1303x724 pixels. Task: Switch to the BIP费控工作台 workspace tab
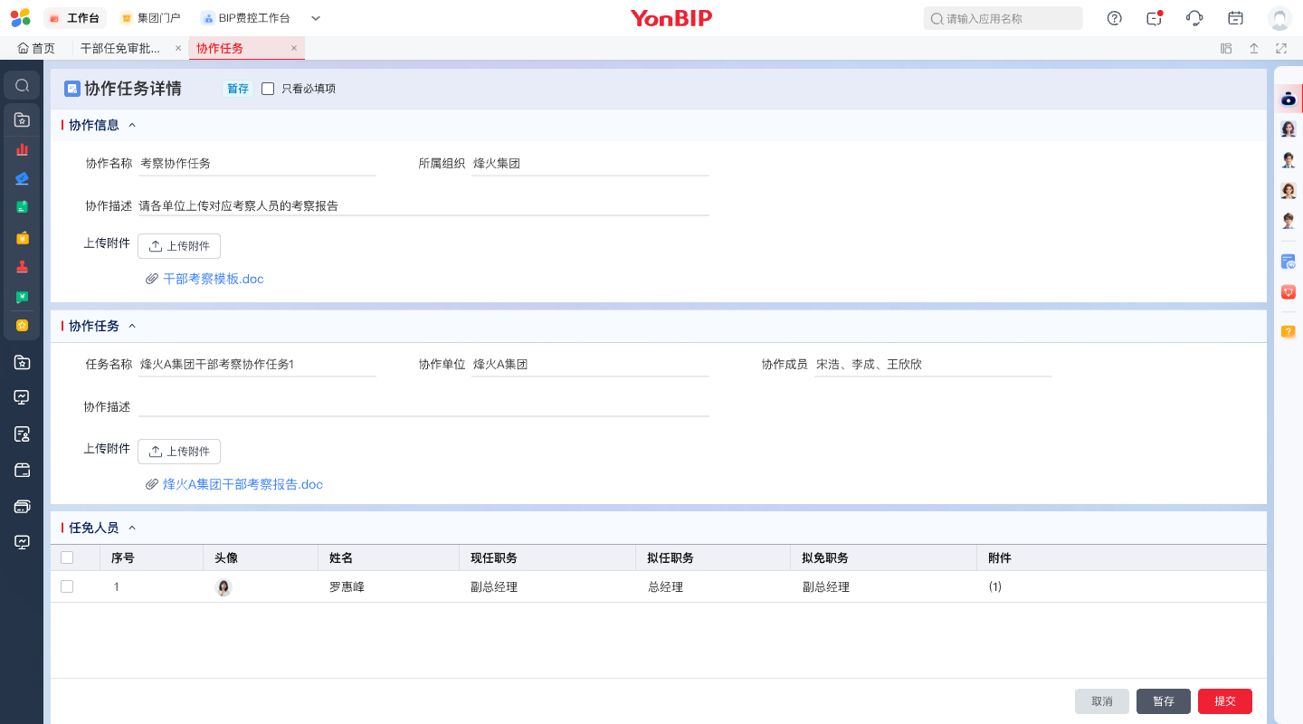point(246,18)
